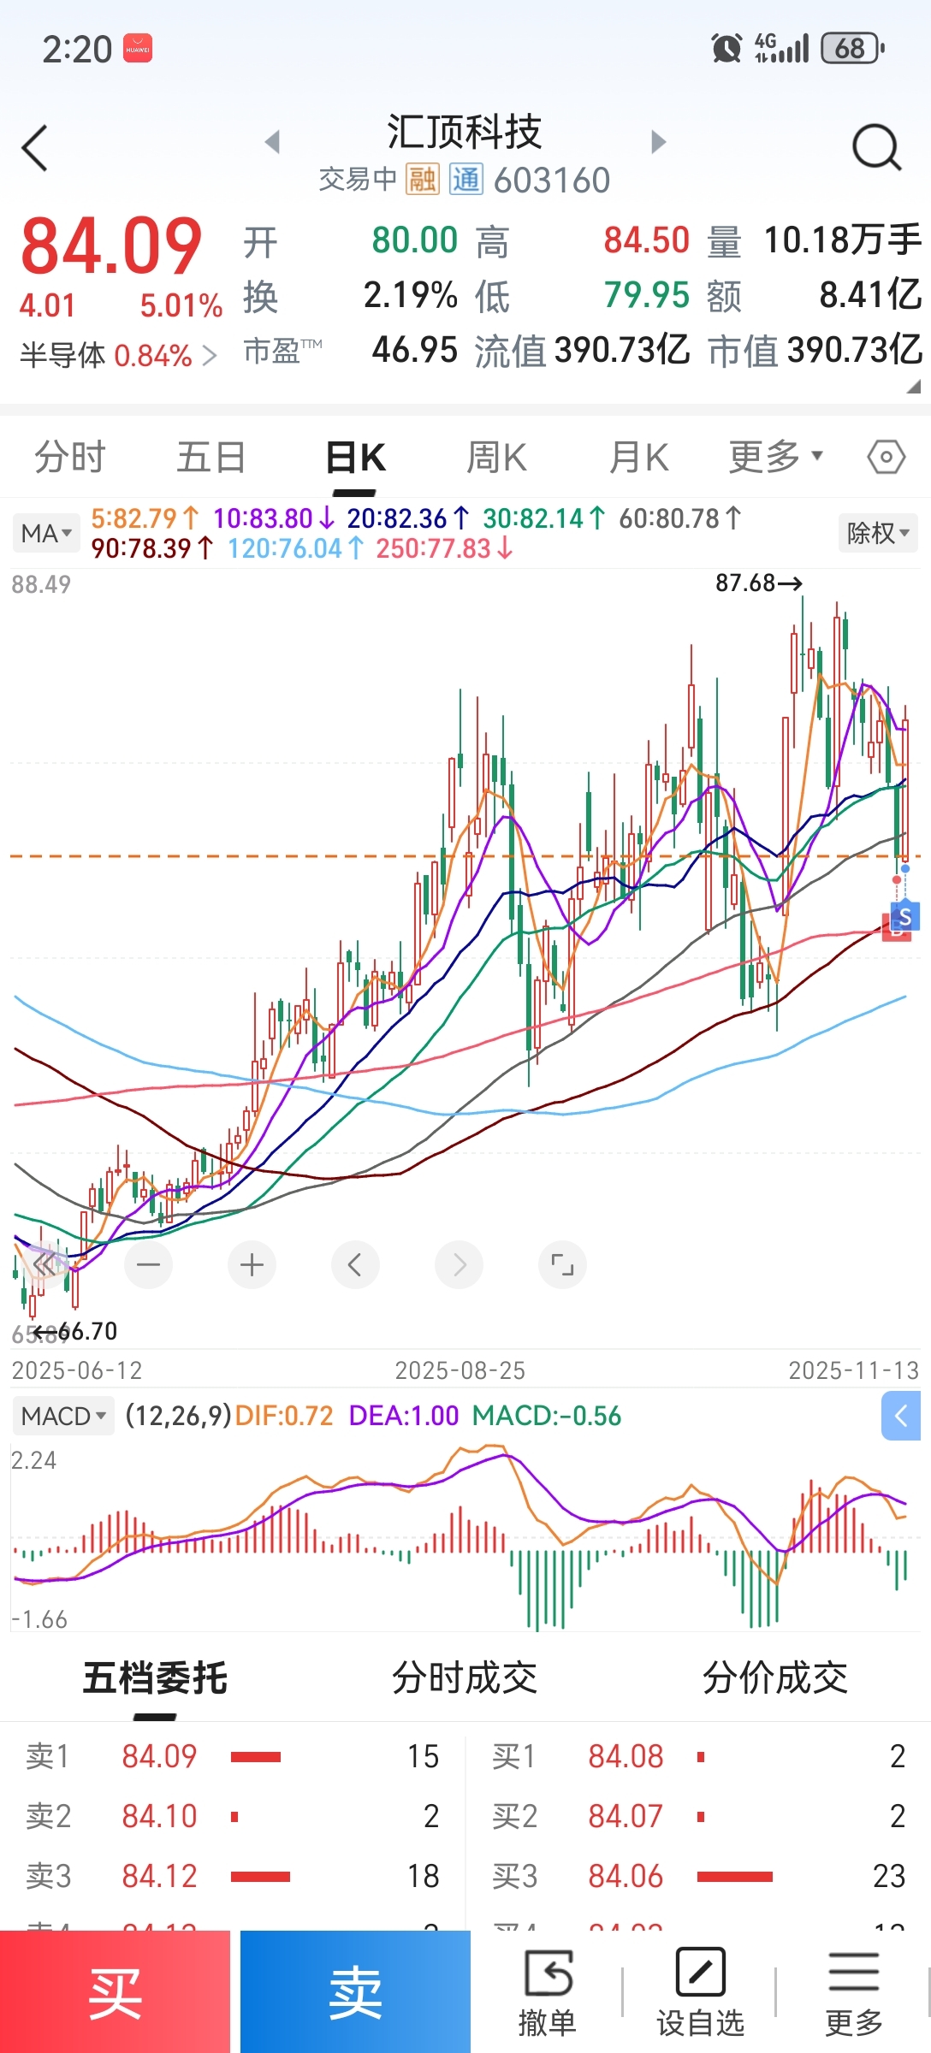This screenshot has width=931, height=2053.
Task: Open the MACD indicator dropdown
Action: (x=64, y=1416)
